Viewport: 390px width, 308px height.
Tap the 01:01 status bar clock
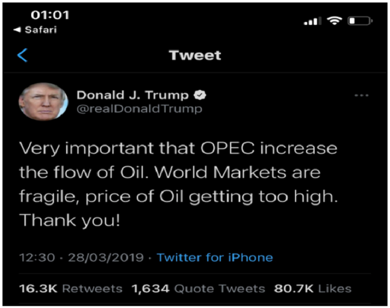pyautogui.click(x=50, y=15)
